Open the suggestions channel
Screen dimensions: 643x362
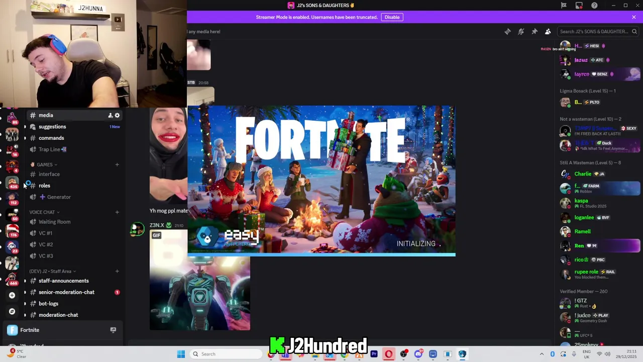click(x=52, y=127)
